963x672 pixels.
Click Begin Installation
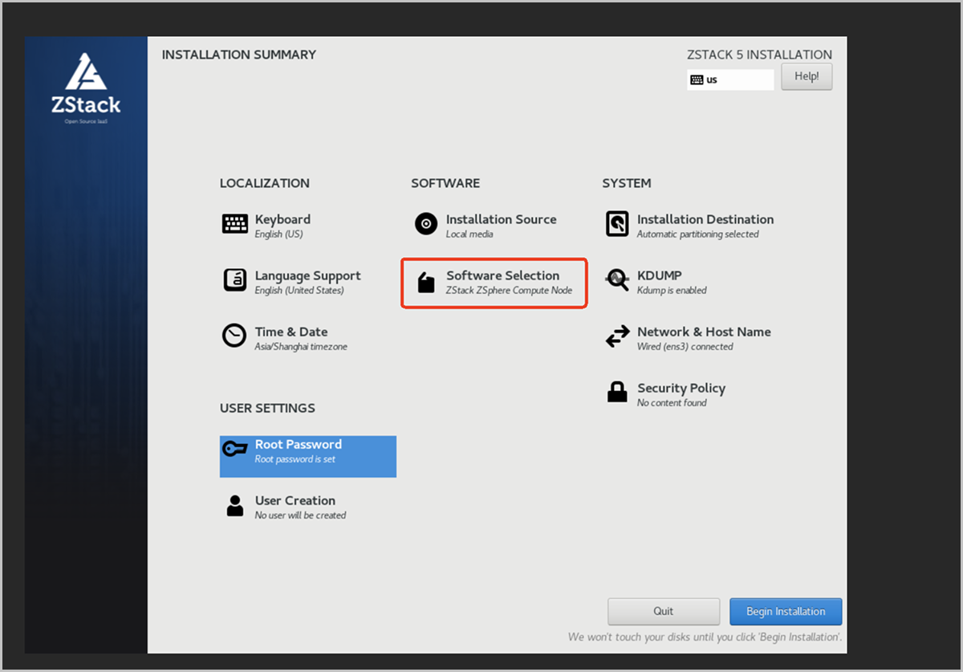[x=786, y=612]
